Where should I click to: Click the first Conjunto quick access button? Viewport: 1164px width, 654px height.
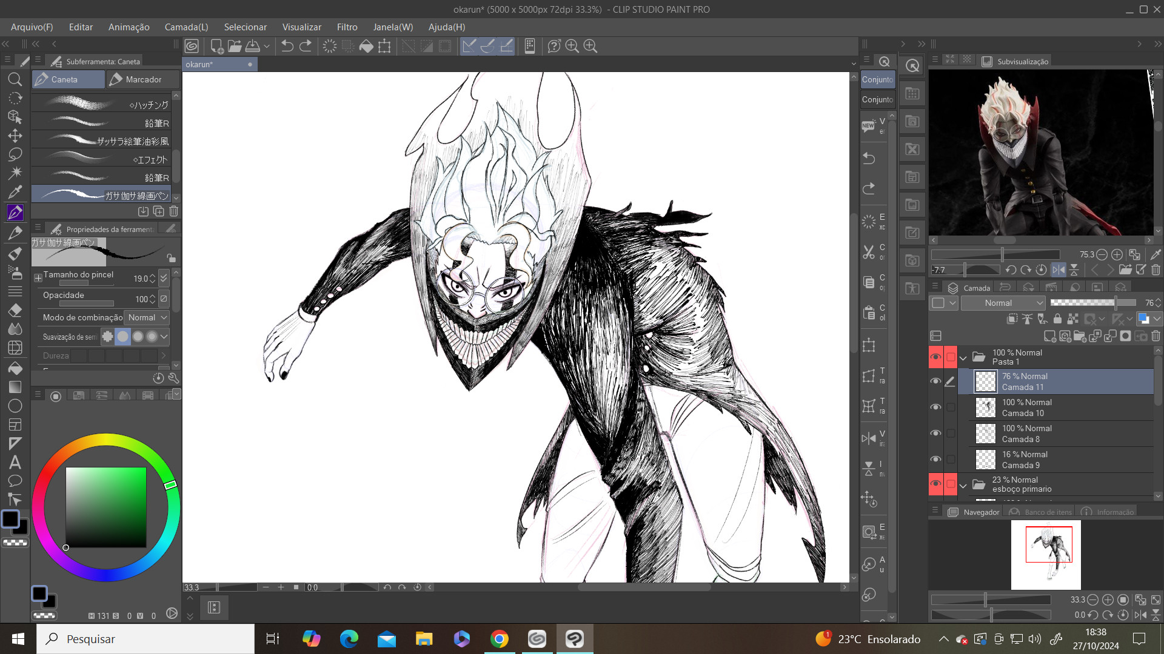coord(877,79)
